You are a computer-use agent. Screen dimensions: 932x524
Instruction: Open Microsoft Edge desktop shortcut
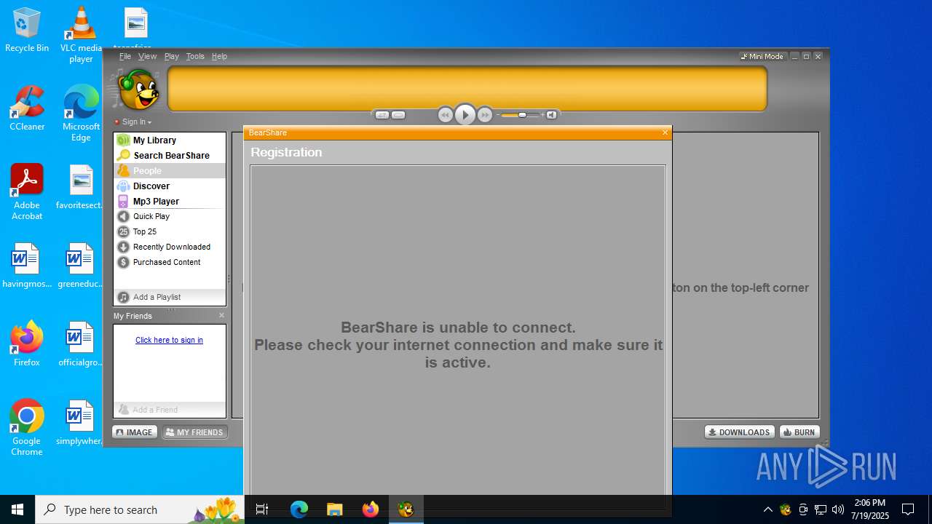tap(81, 113)
